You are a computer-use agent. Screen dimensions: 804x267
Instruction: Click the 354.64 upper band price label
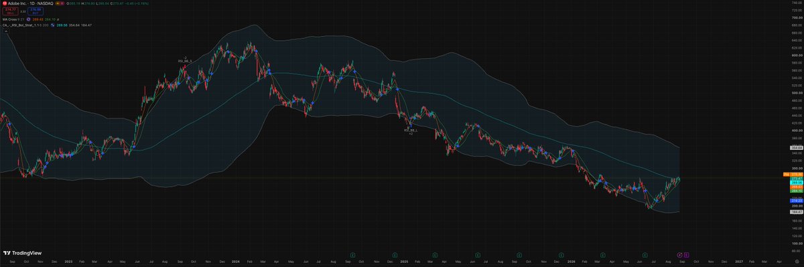[x=797, y=148]
